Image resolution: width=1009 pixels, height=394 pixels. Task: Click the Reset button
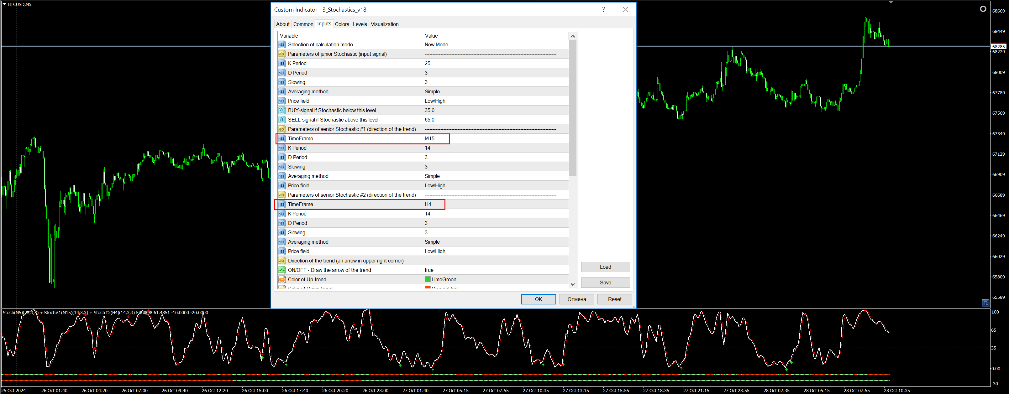coord(614,299)
